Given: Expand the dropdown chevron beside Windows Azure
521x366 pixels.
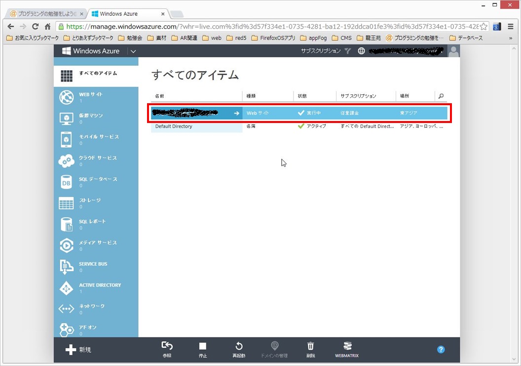Looking at the screenshot, I should coord(133,51).
